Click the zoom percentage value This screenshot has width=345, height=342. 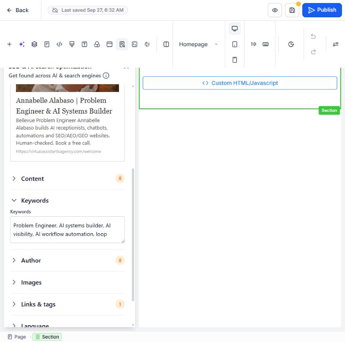[253, 44]
